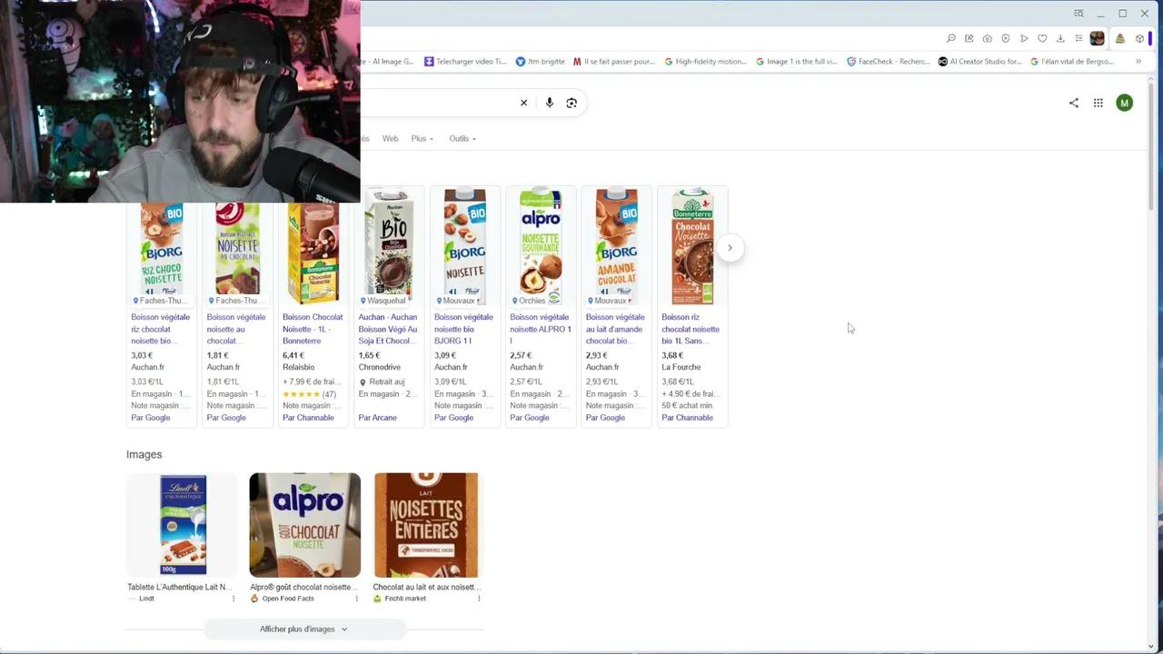The width and height of the screenshot is (1163, 654).
Task: Open the browser shield privacy icon
Action: point(1006,38)
